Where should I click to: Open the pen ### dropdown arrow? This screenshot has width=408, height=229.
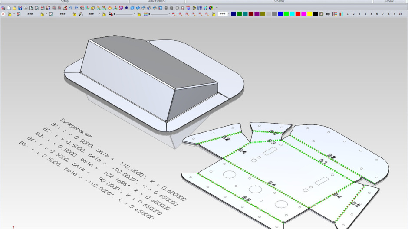point(99,14)
